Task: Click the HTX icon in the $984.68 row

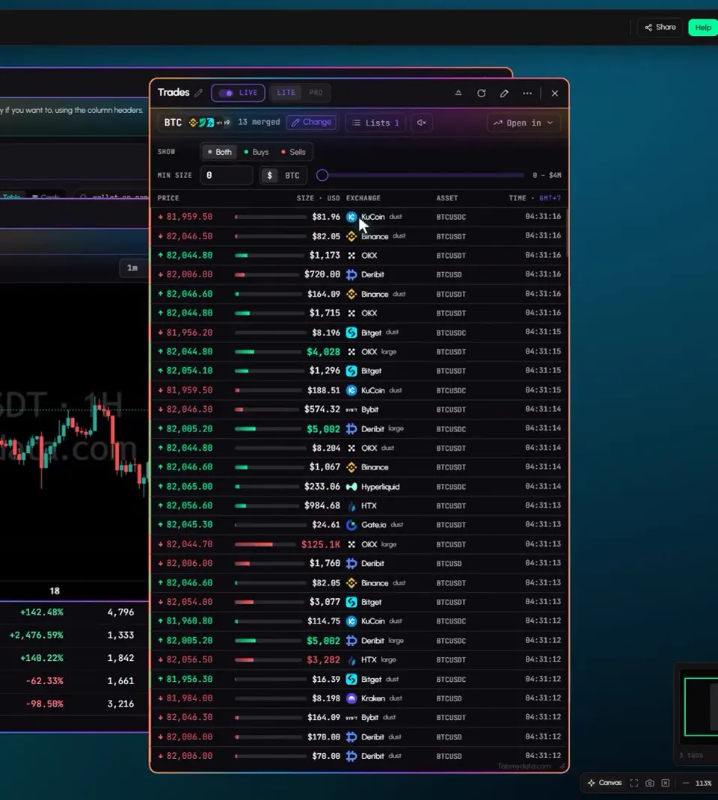Action: [x=352, y=506]
